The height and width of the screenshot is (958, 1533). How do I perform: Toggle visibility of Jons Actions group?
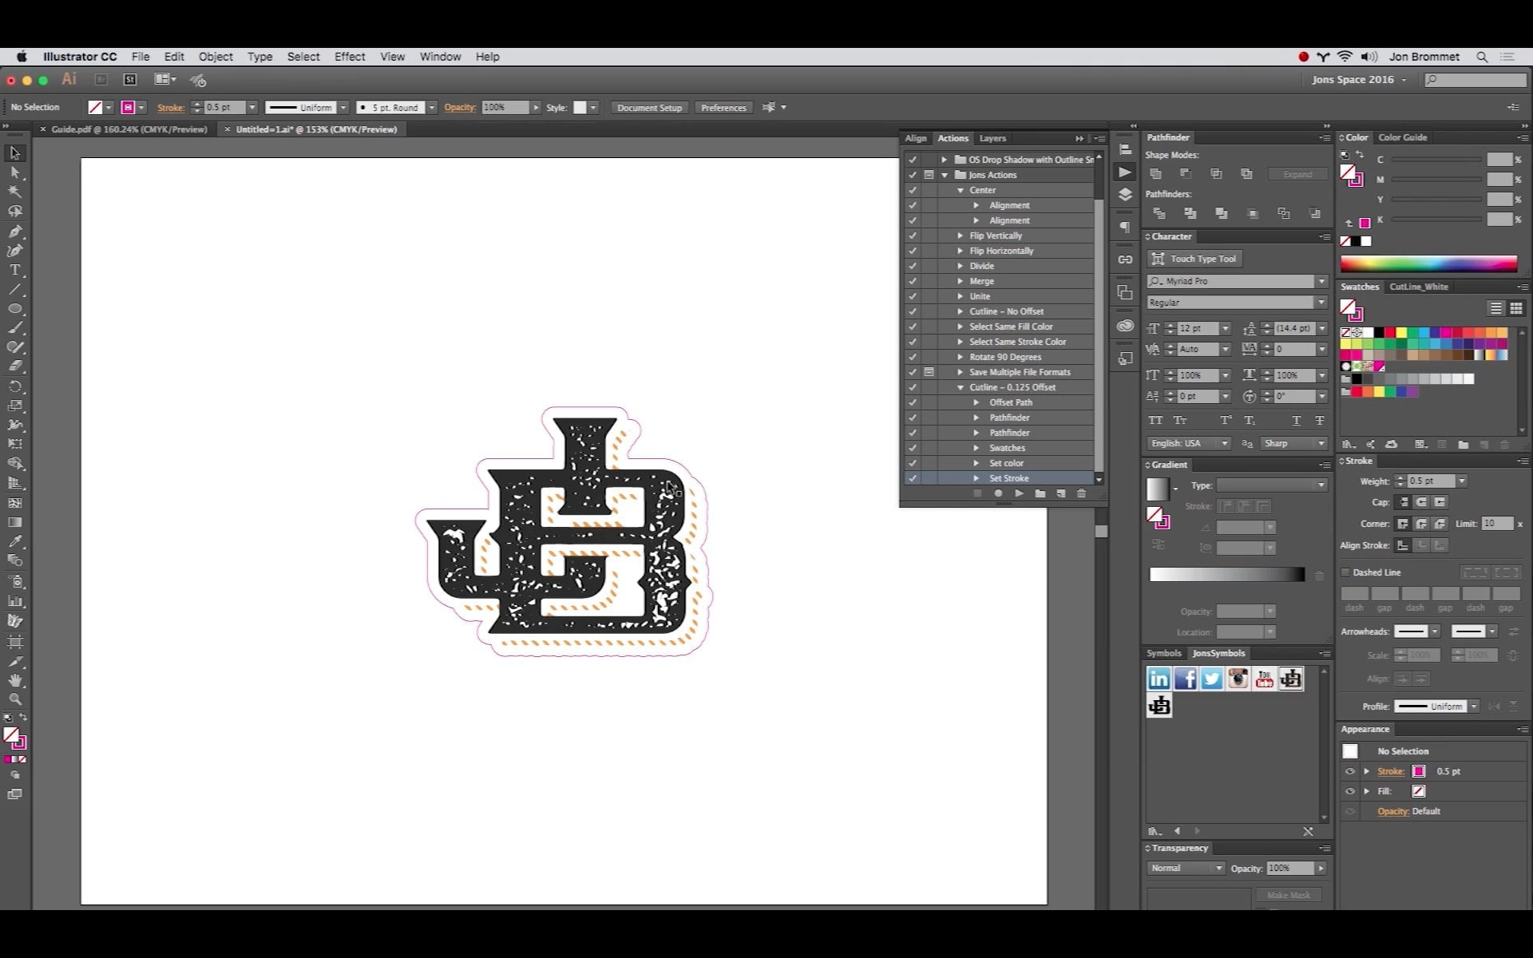tap(912, 174)
